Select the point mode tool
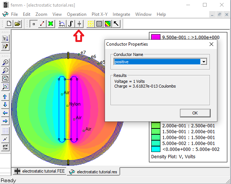Viewport: 231px width, 184px height. [34, 24]
